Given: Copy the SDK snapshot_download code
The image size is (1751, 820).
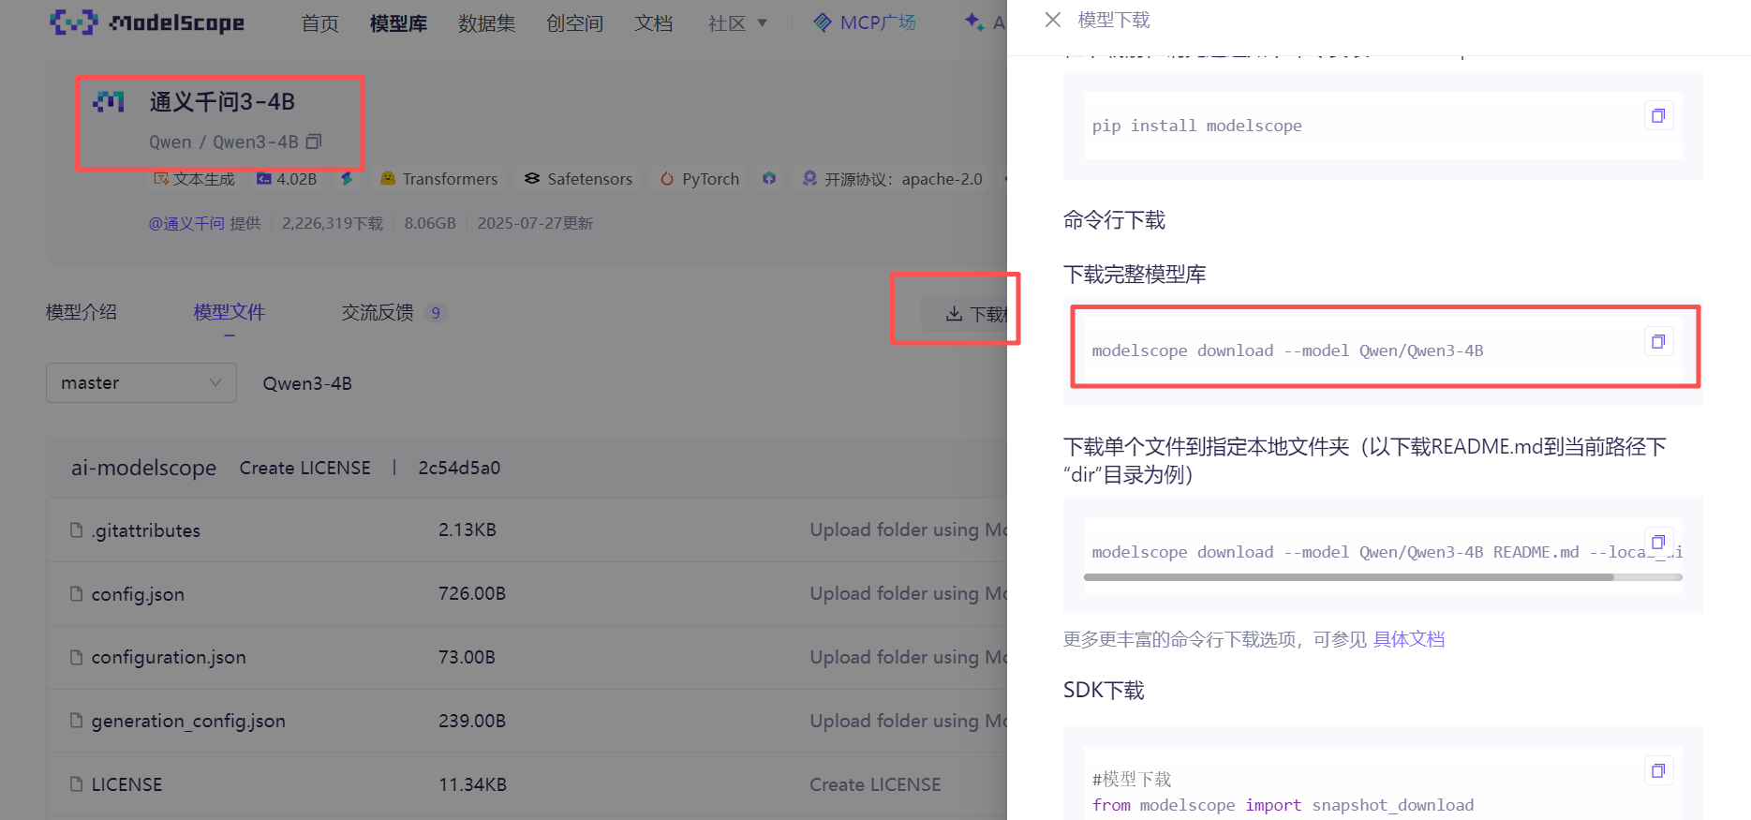Looking at the screenshot, I should click(x=1658, y=770).
